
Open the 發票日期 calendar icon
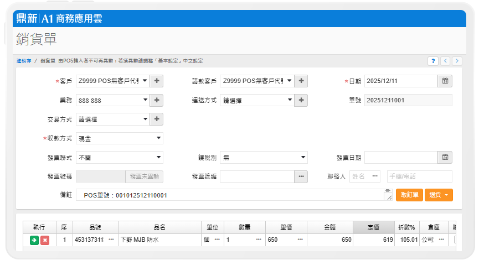point(445,158)
